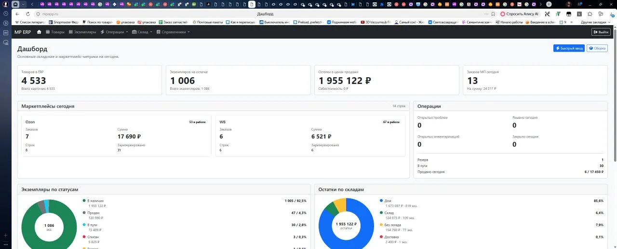Screen dimensions: 617x249
Task: Select the В наличии green legend dot
Action: 84,201
